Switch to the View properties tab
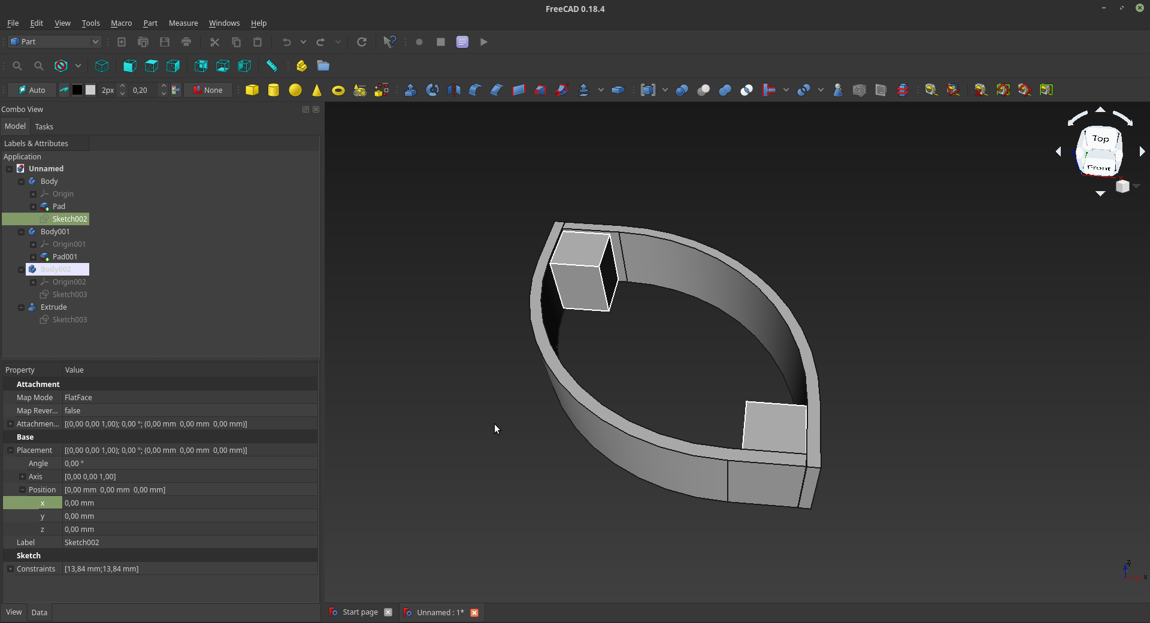Viewport: 1150px width, 623px height. [x=14, y=612]
